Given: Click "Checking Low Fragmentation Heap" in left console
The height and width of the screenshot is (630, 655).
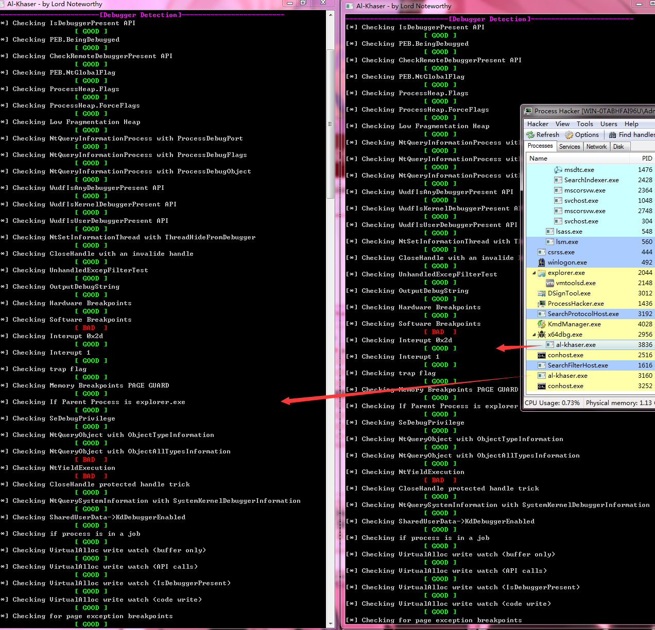Looking at the screenshot, I should click(x=76, y=122).
